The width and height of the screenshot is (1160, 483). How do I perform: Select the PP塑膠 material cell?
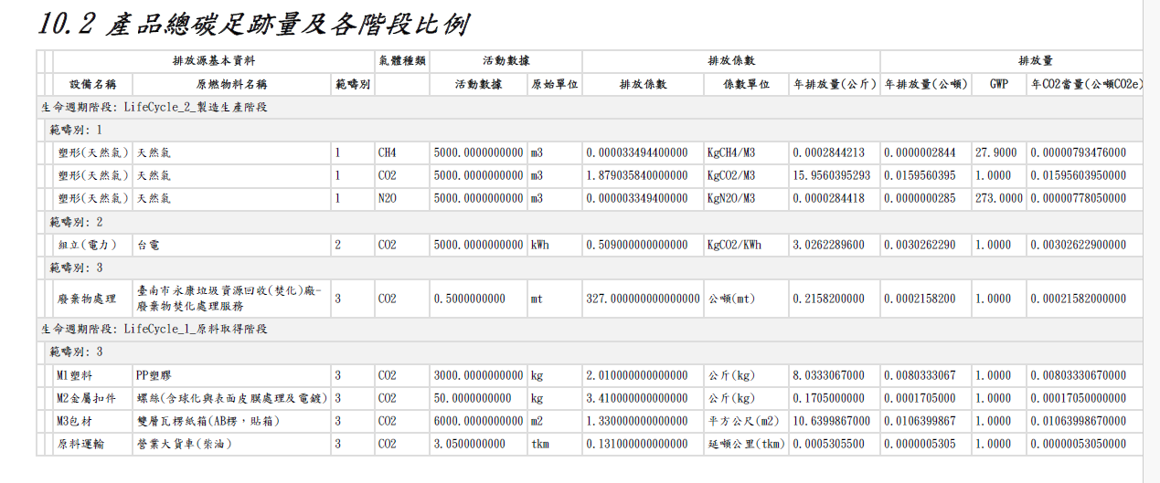231,375
